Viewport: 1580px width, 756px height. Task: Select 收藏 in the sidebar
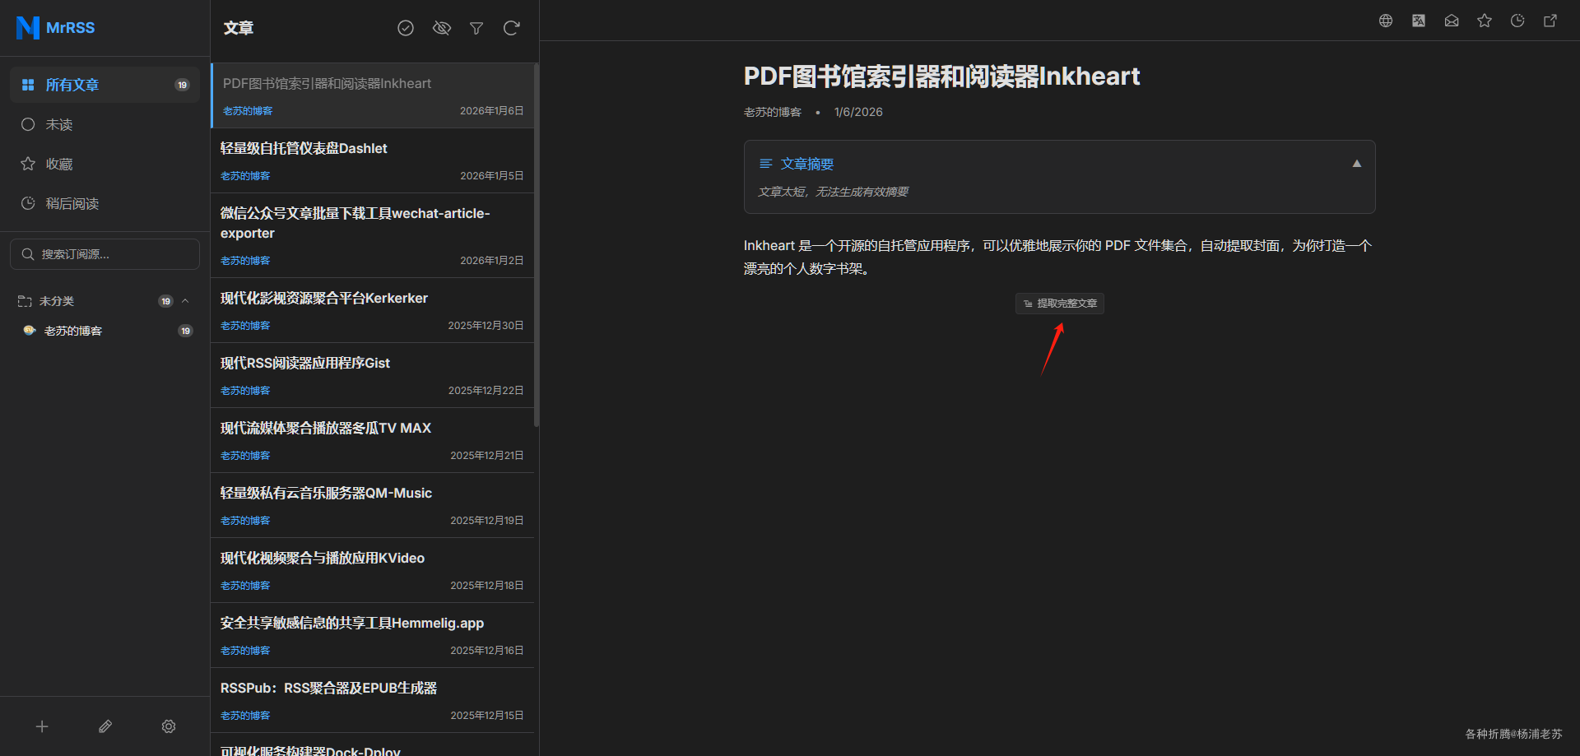(x=105, y=164)
